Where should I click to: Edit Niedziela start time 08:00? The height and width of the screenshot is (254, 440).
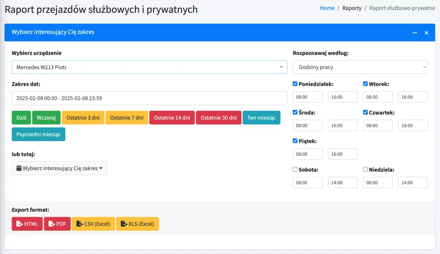[378, 182]
